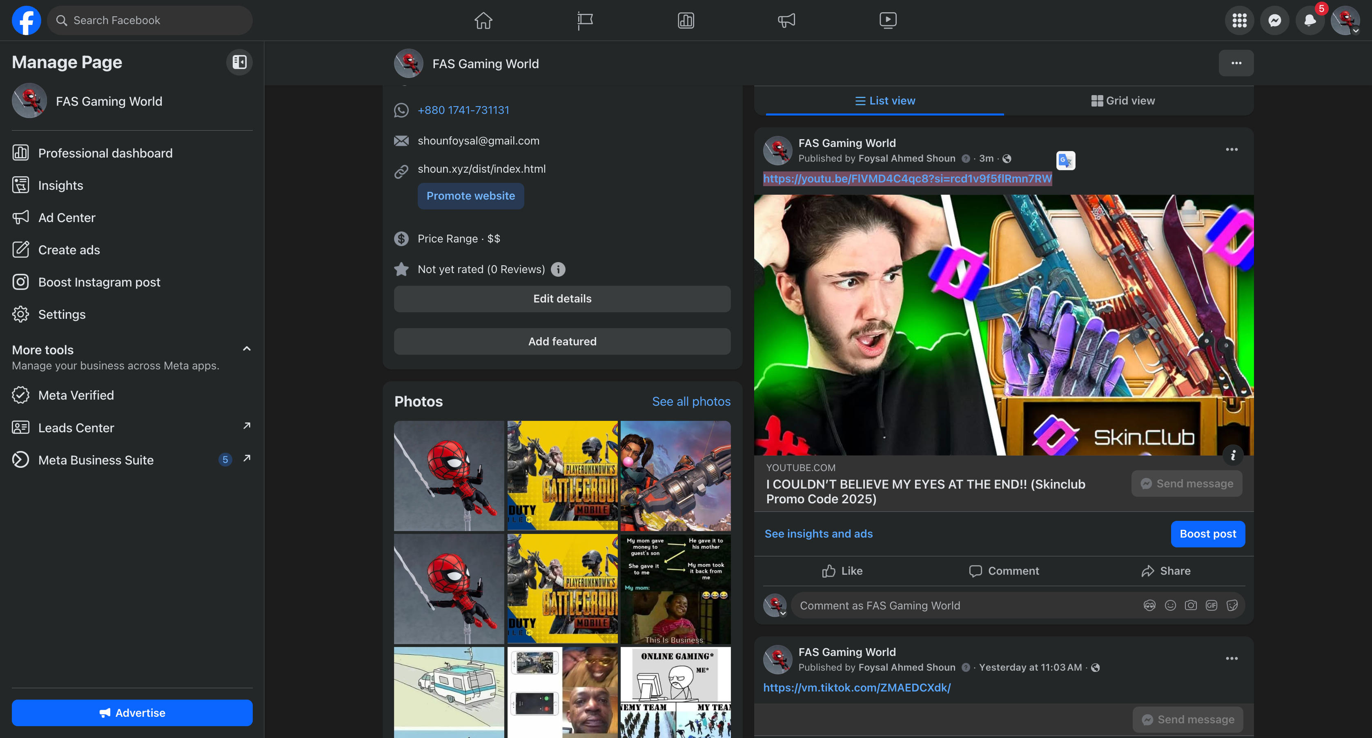This screenshot has height=738, width=1372.
Task: Open See all photos link
Action: click(x=691, y=402)
